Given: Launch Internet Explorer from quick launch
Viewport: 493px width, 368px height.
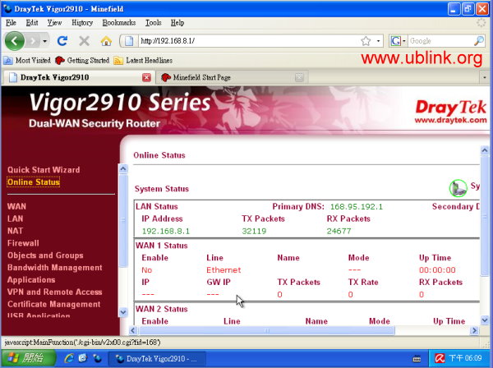Looking at the screenshot, I should click(x=69, y=358).
